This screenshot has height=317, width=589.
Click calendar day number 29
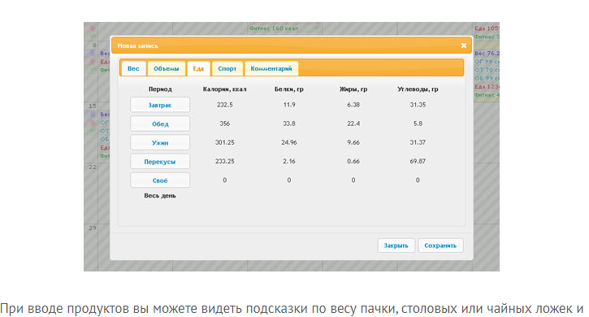click(x=93, y=228)
